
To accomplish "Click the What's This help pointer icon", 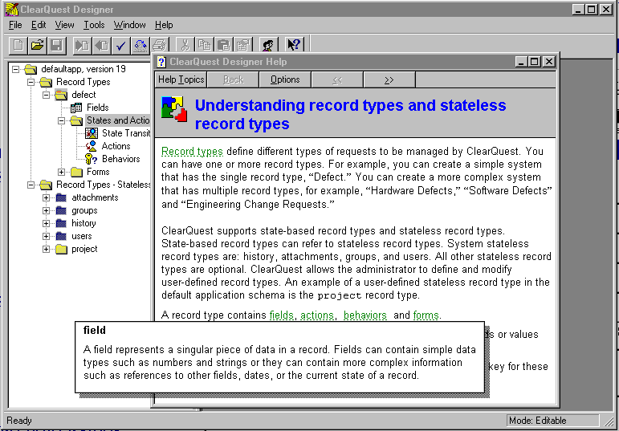I will pyautogui.click(x=294, y=45).
